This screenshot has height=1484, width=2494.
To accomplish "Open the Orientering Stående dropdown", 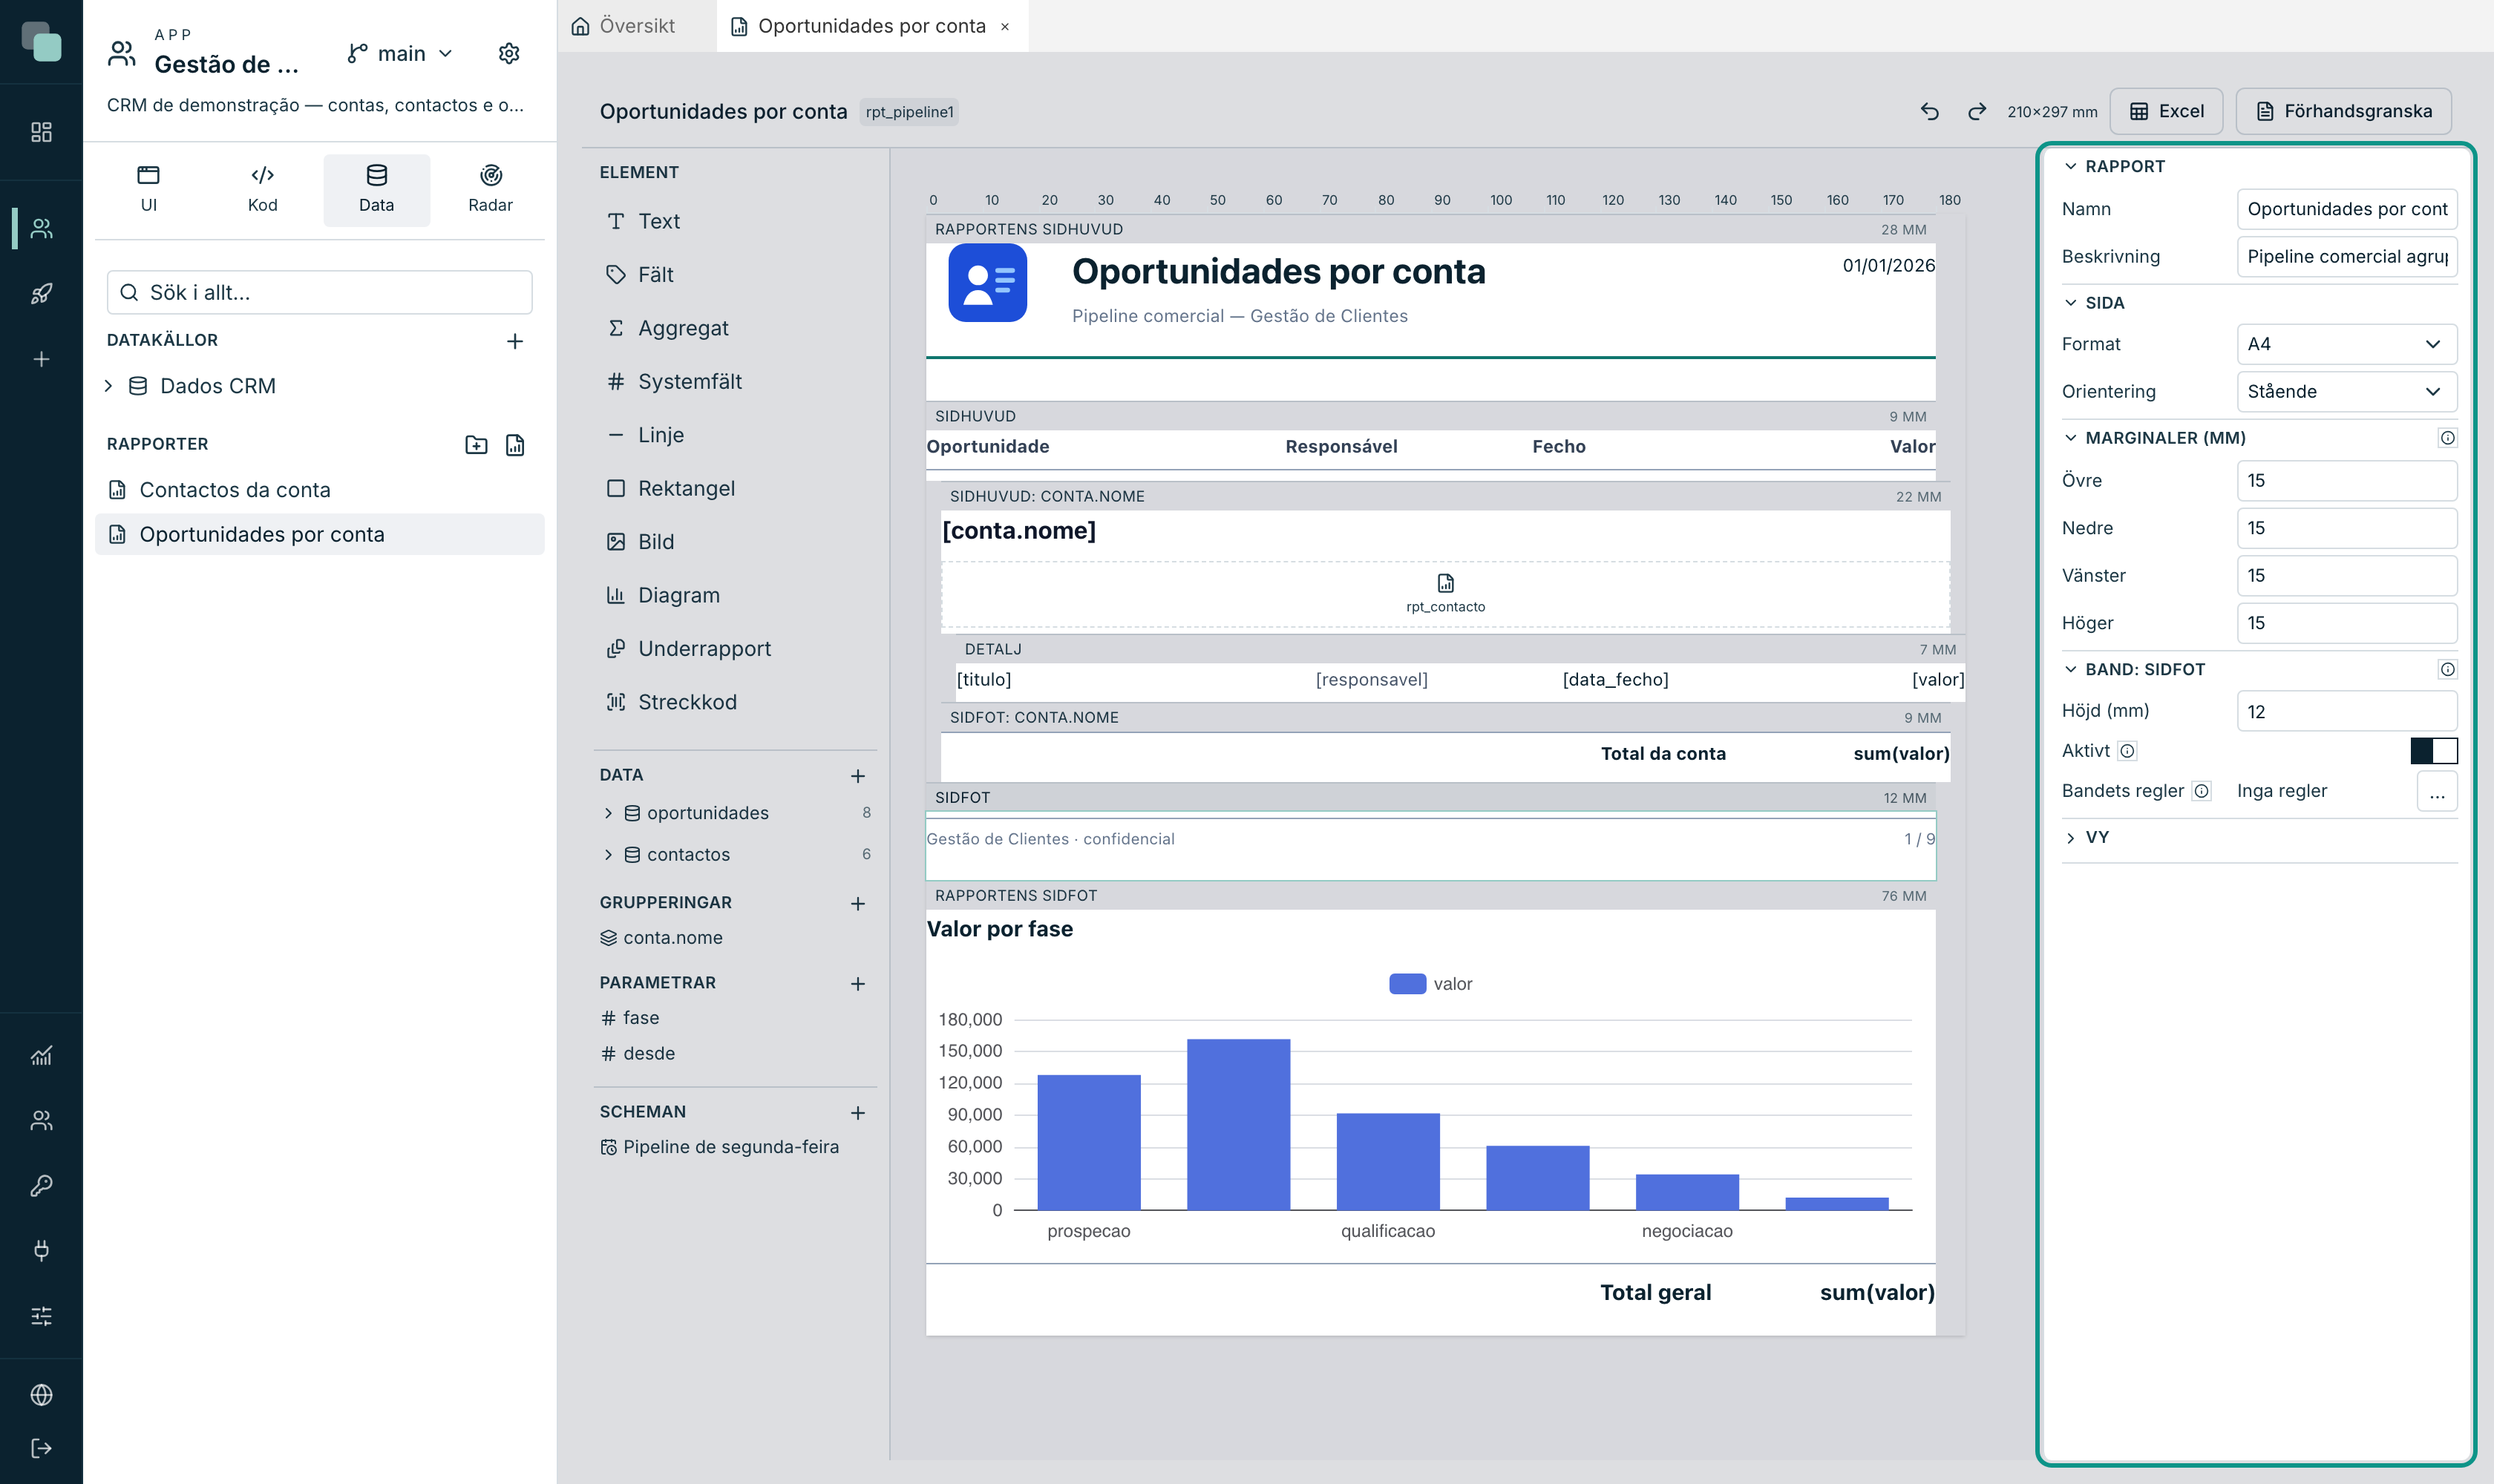I will click(x=2346, y=391).
